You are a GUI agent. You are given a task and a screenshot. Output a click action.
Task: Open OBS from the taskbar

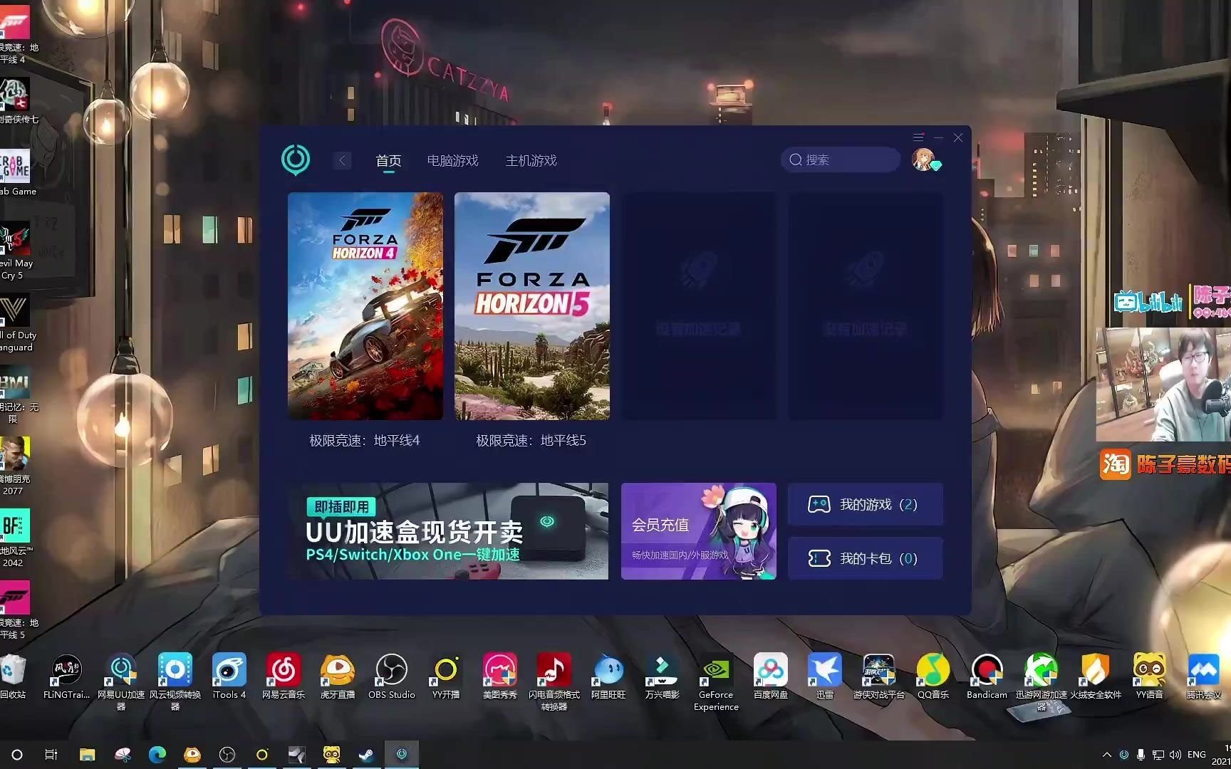tap(227, 755)
